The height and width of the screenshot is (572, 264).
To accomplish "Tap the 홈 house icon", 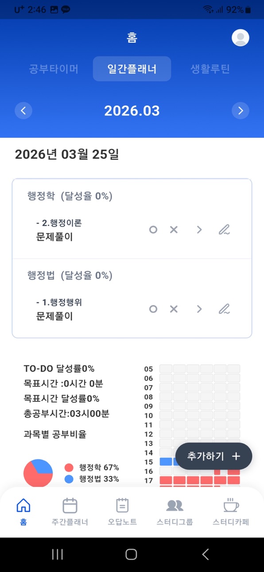I will point(23,505).
